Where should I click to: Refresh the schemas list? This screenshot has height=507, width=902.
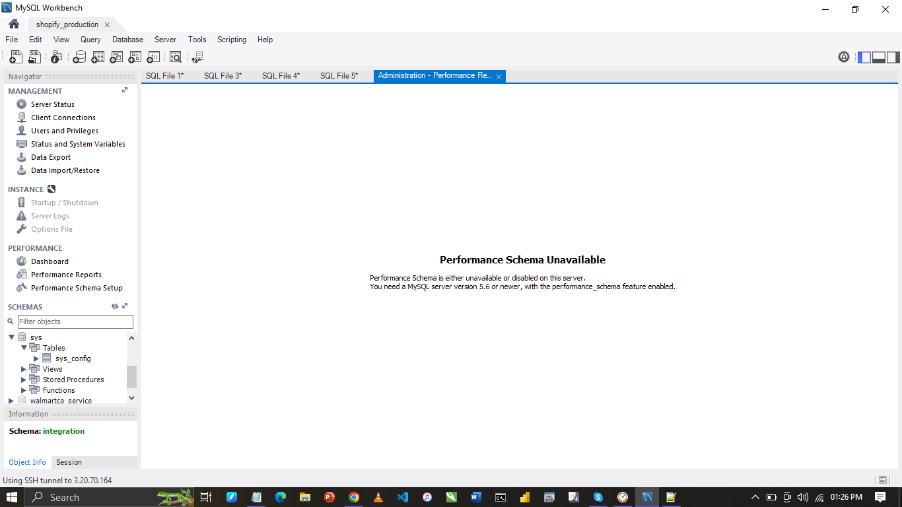coord(115,306)
